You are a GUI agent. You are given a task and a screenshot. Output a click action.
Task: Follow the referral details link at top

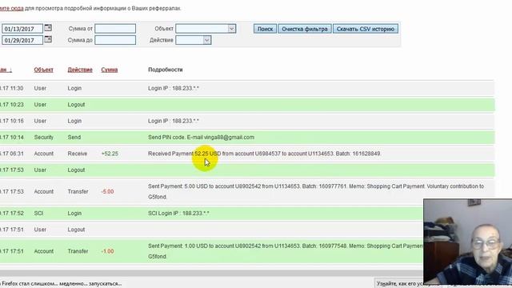(x=11, y=9)
